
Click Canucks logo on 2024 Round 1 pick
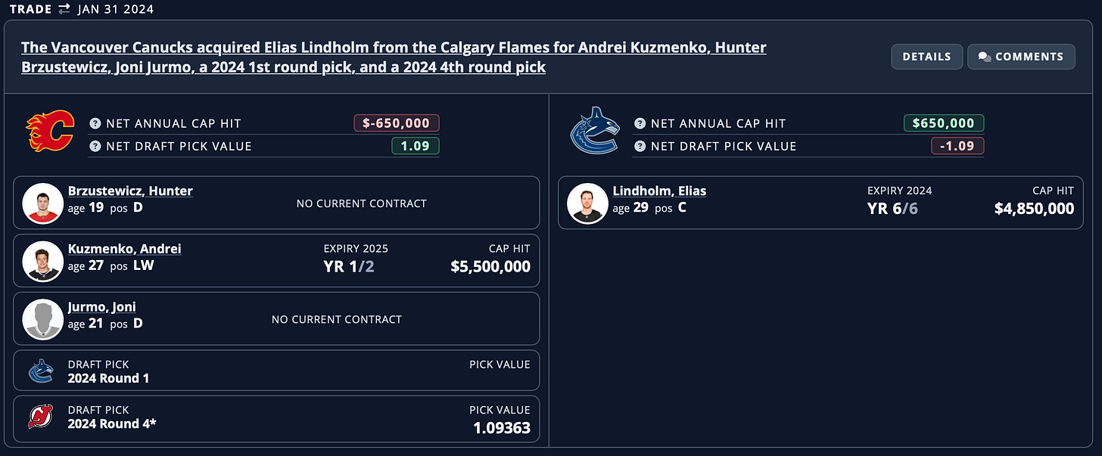point(41,371)
